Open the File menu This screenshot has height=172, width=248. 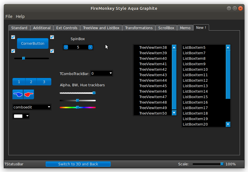tap(9, 16)
